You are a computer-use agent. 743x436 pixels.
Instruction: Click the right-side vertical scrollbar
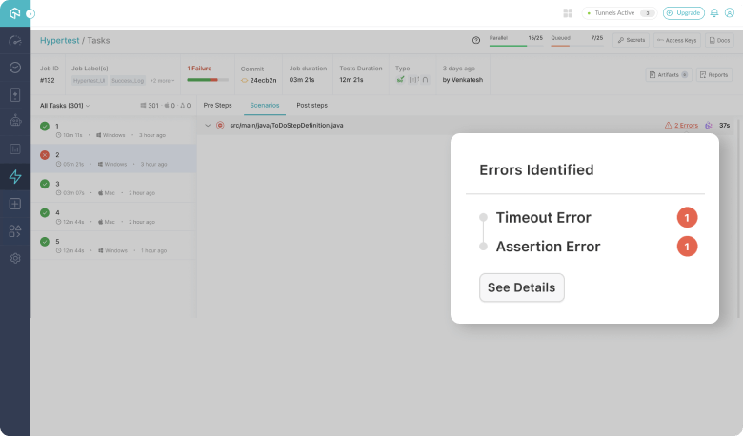pyautogui.click(x=738, y=218)
